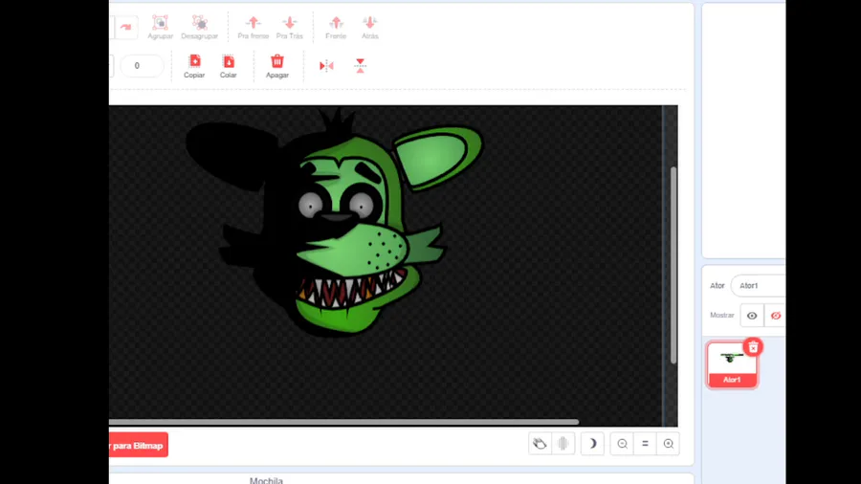Viewport: 861px width, 484px height.
Task: Hide the sprite with crossed eye icon
Action: pos(775,316)
